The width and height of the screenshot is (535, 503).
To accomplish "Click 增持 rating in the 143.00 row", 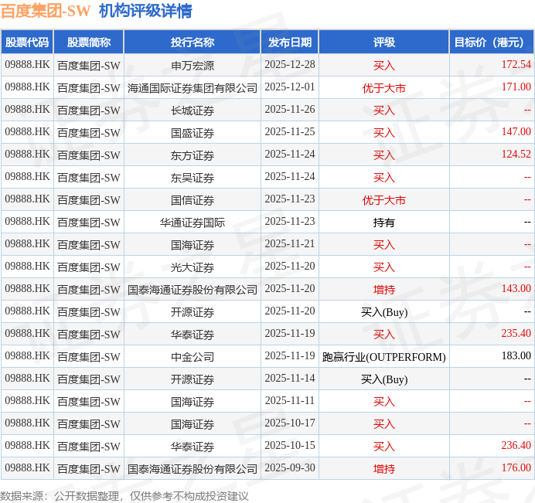I will pyautogui.click(x=383, y=290).
